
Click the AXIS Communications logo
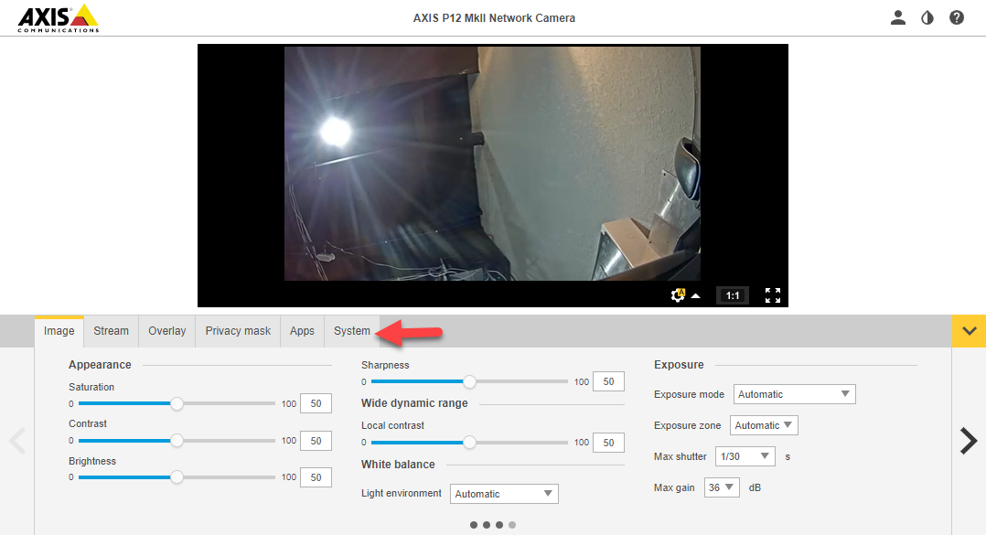point(58,18)
